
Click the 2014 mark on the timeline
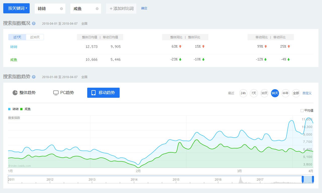click(x=134, y=180)
